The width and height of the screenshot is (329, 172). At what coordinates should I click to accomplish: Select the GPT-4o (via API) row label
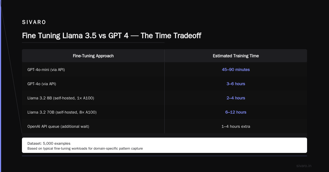(42, 84)
